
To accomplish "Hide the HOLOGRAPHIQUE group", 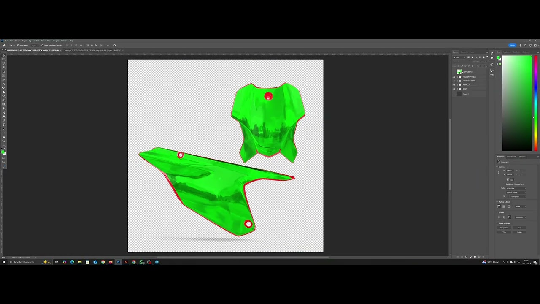I will pos(454,77).
